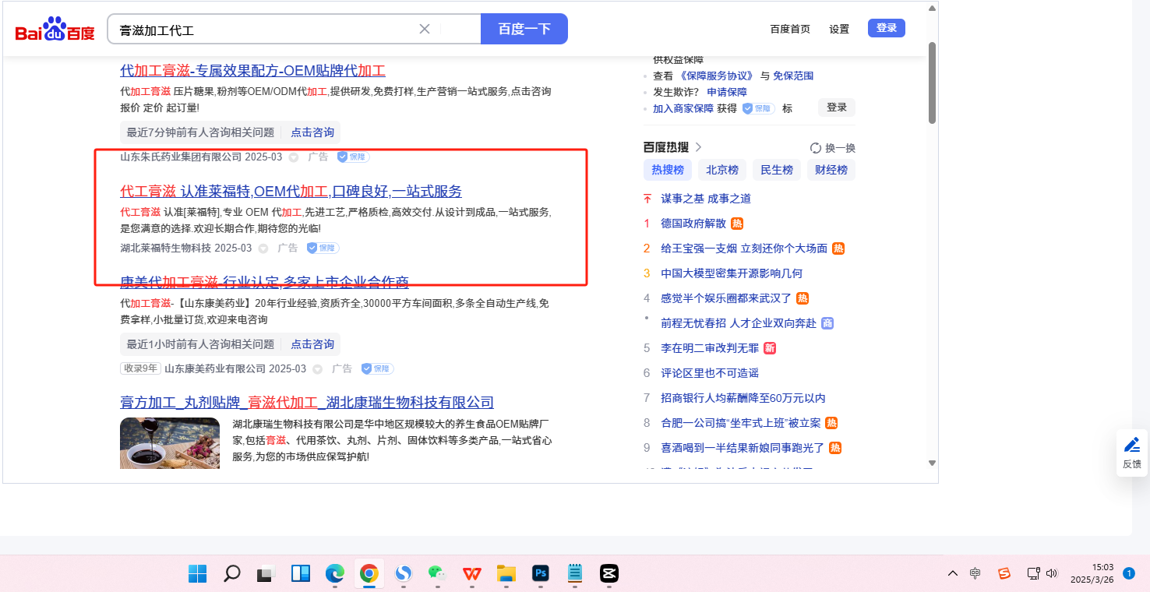This screenshot has width=1150, height=592.
Task: Switch to the 北京榜 tab
Action: tap(722, 170)
